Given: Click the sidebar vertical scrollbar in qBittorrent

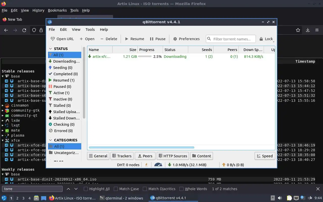Looking at the screenshot, I should [84, 82].
